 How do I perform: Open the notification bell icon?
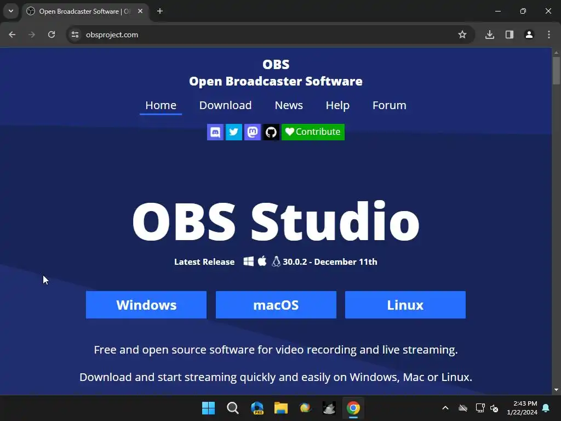tap(546, 408)
